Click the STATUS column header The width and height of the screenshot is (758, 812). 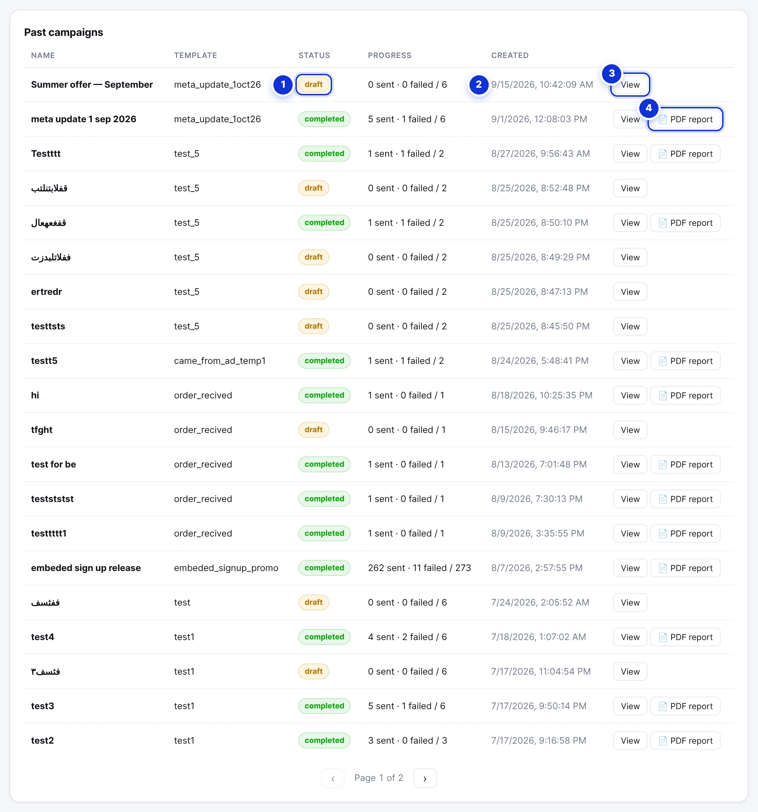(314, 55)
